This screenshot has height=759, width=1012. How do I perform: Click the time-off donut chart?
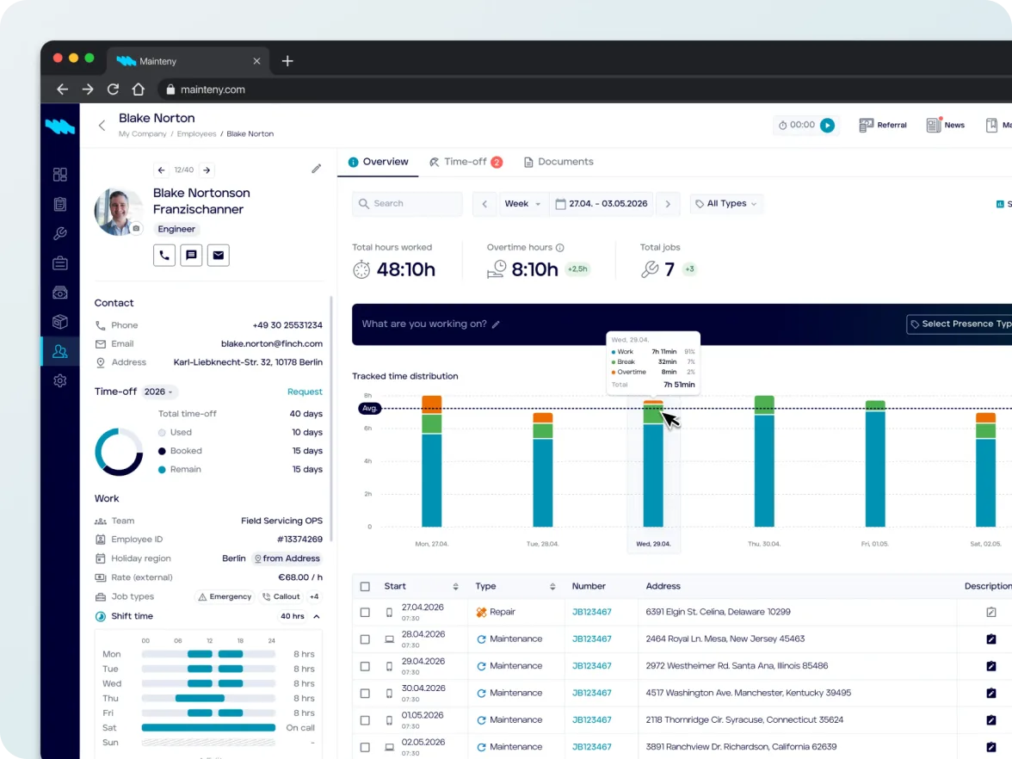(x=119, y=452)
